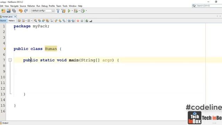This screenshot has width=222, height=125.
Task: Click the Redo toolbar icon
Action: (x=26, y=11)
